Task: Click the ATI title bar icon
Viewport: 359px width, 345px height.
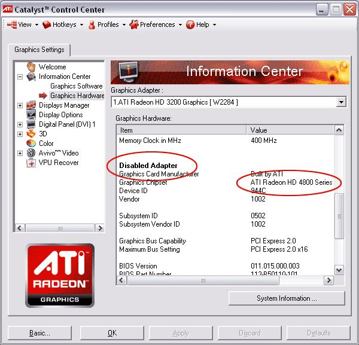Action: click(8, 9)
